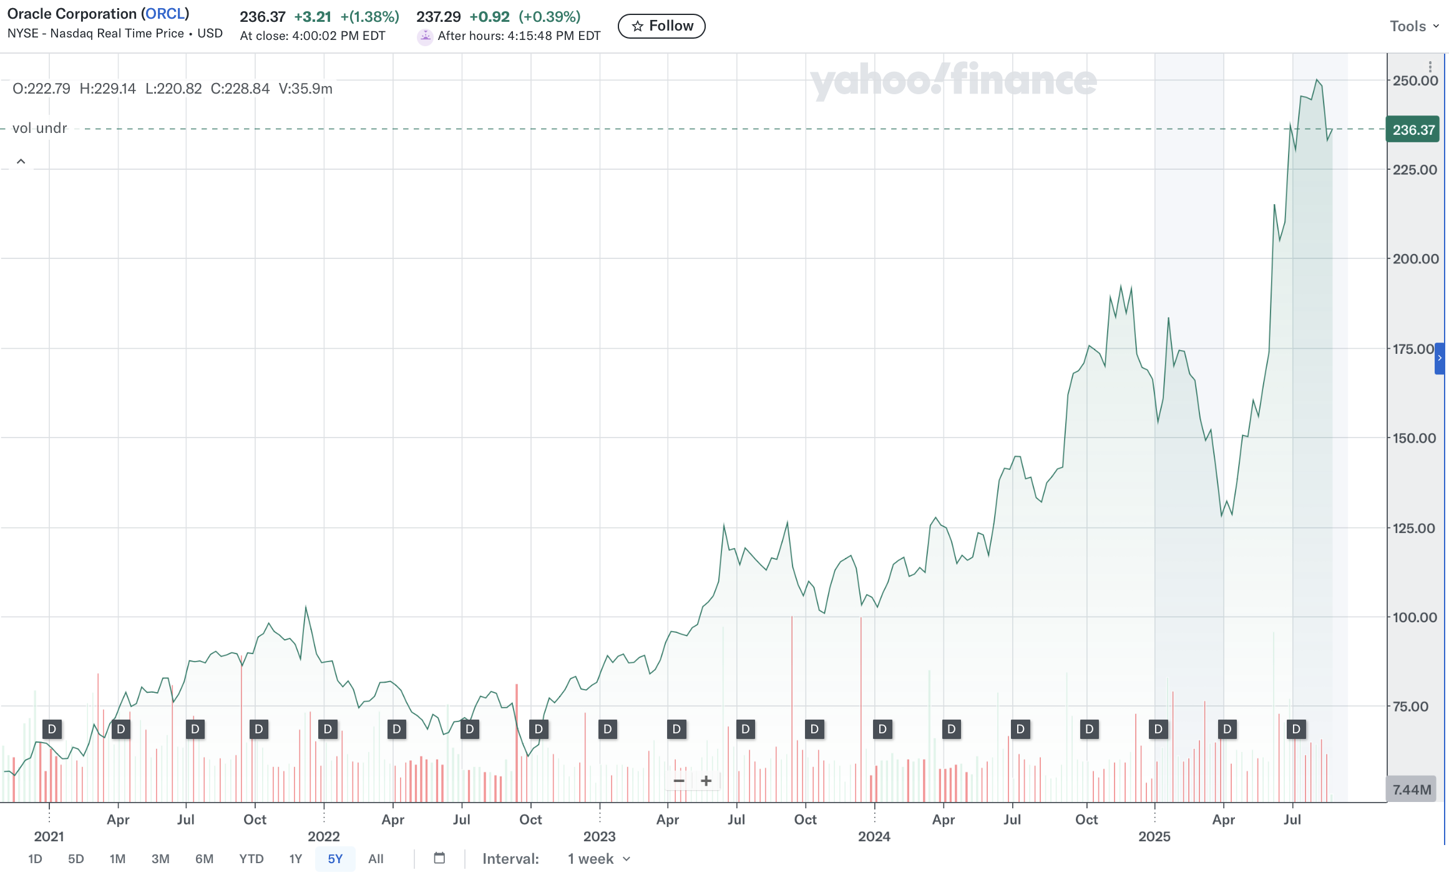This screenshot has width=1449, height=880.
Task: Click the dividend marker above Jul 2021
Action: pos(195,729)
